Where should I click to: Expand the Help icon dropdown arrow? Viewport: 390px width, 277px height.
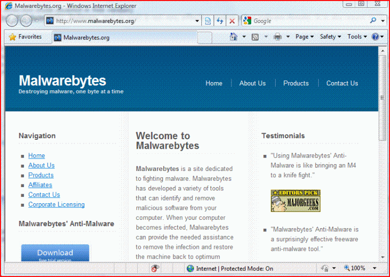click(x=382, y=37)
